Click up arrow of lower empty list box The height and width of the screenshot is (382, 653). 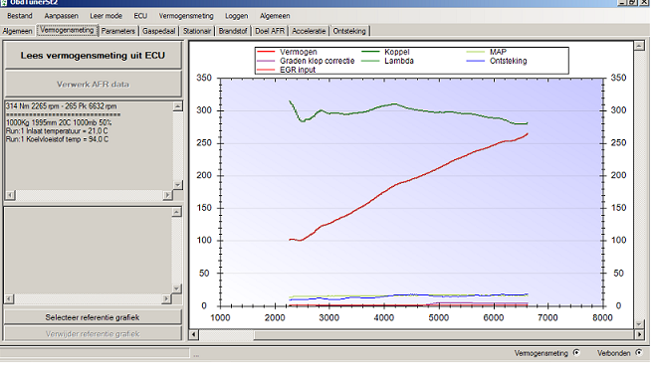[177, 212]
